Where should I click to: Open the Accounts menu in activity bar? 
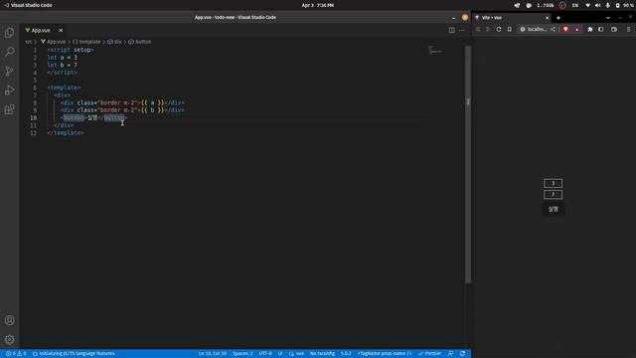point(9,320)
